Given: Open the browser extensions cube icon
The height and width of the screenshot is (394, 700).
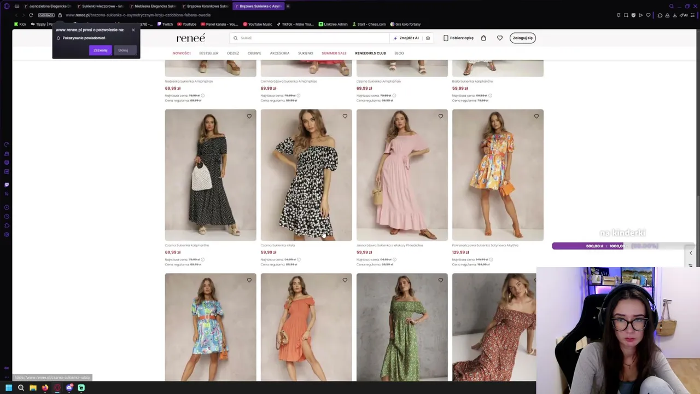Looking at the screenshot, I should (660, 15).
